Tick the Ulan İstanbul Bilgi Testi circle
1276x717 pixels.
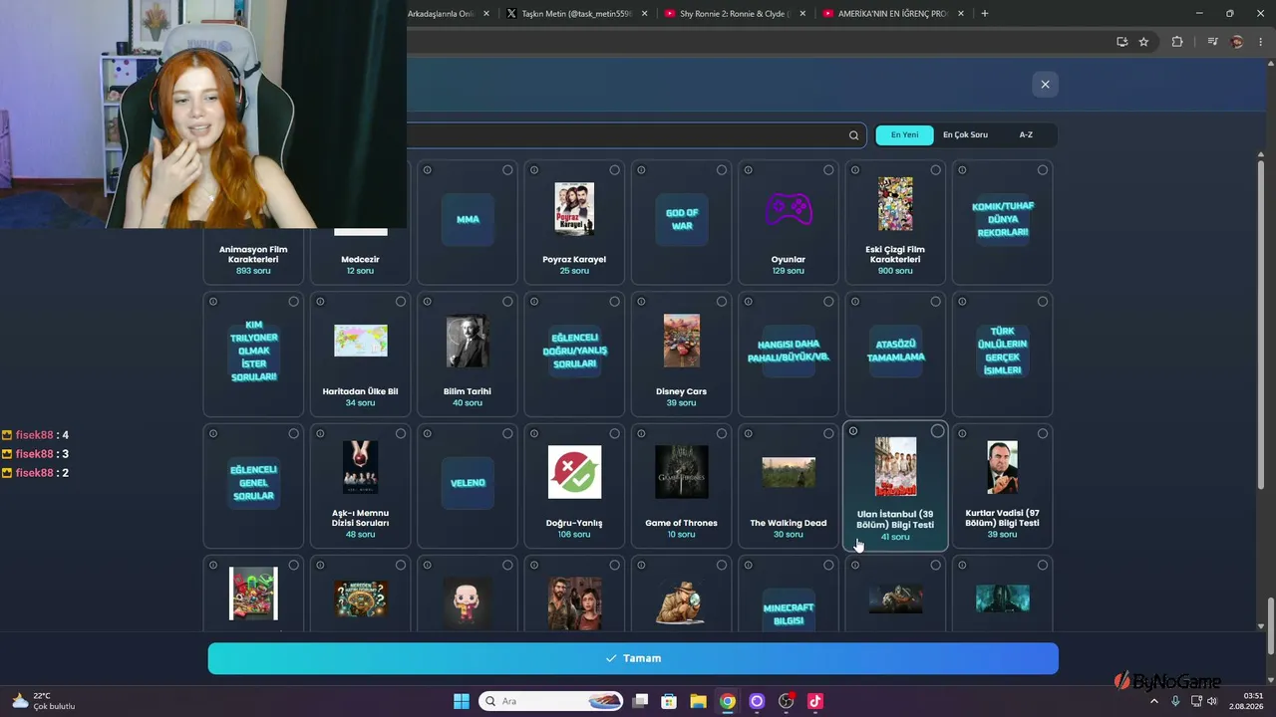point(938,431)
